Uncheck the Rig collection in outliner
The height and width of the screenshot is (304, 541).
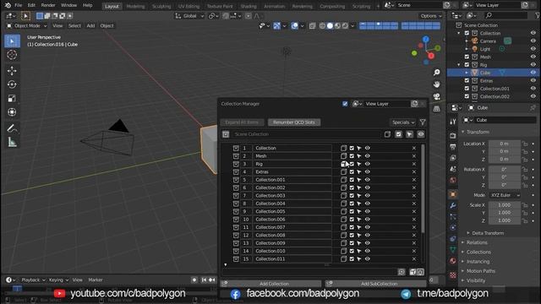point(467,65)
